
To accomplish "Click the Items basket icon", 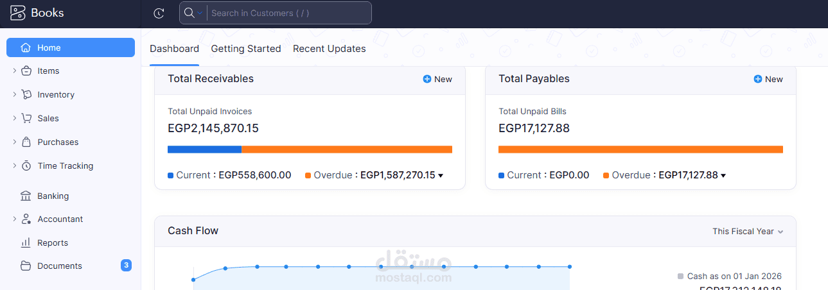I will pos(26,71).
